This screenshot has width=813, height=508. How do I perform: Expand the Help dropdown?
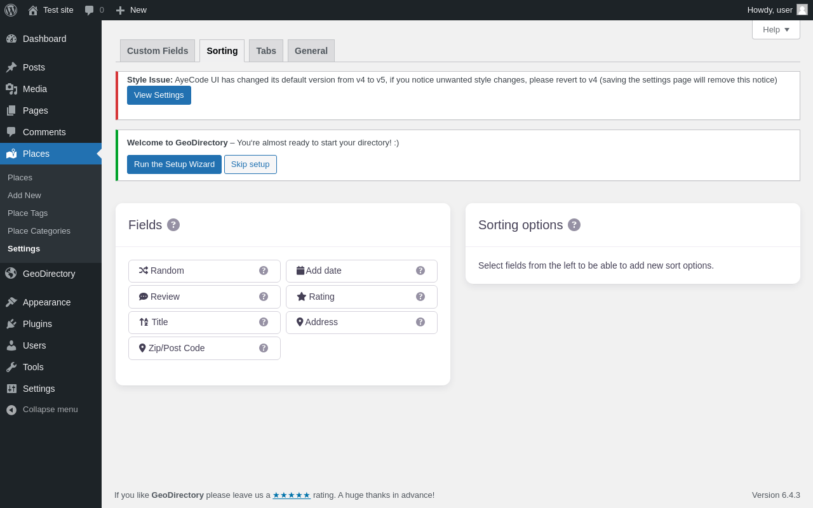776,29
